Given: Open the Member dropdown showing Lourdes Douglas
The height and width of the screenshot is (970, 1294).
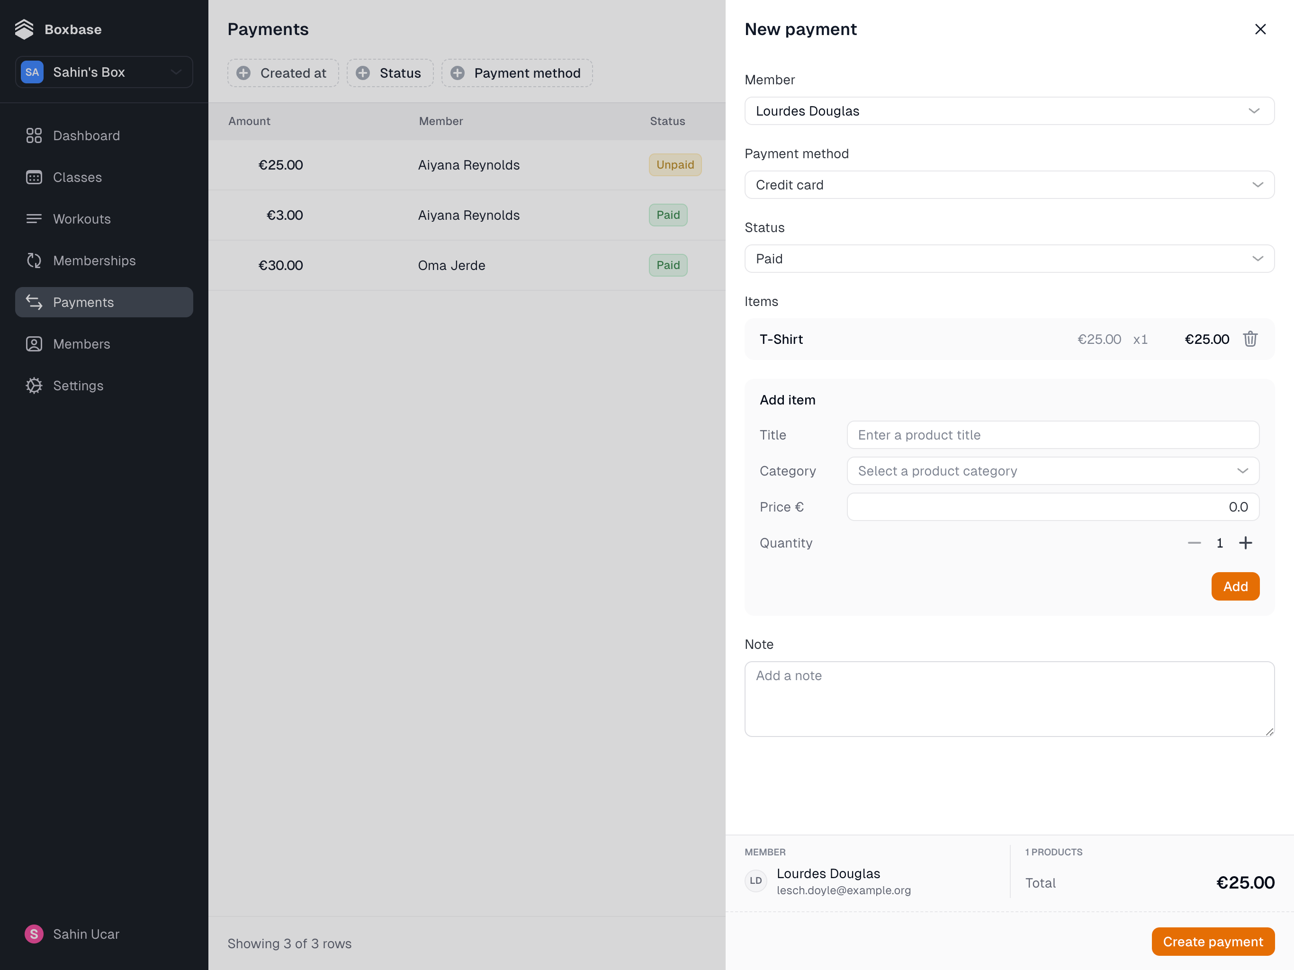Looking at the screenshot, I should point(1009,110).
